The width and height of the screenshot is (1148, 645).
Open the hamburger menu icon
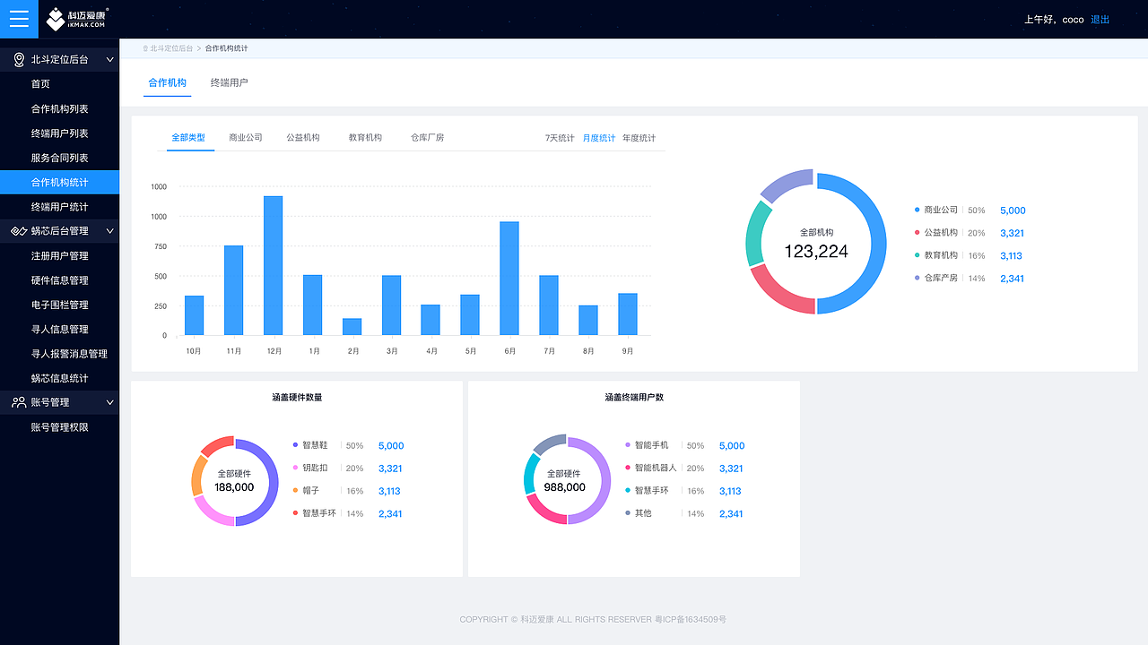[x=19, y=19]
